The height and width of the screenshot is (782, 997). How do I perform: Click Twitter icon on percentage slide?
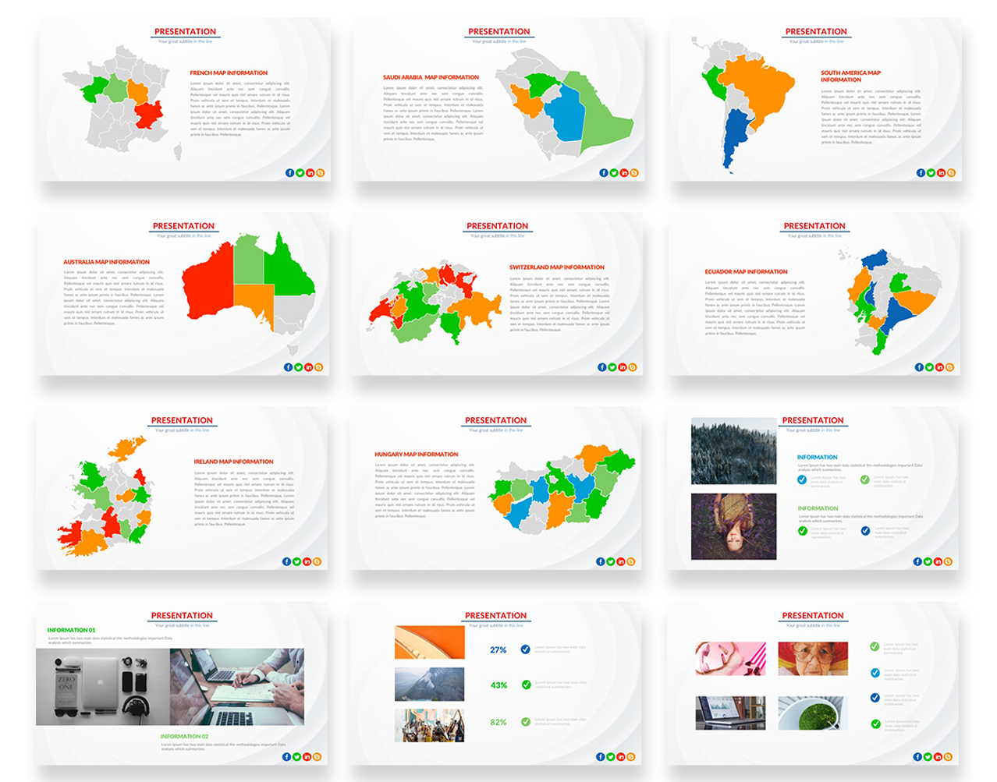pos(611,757)
